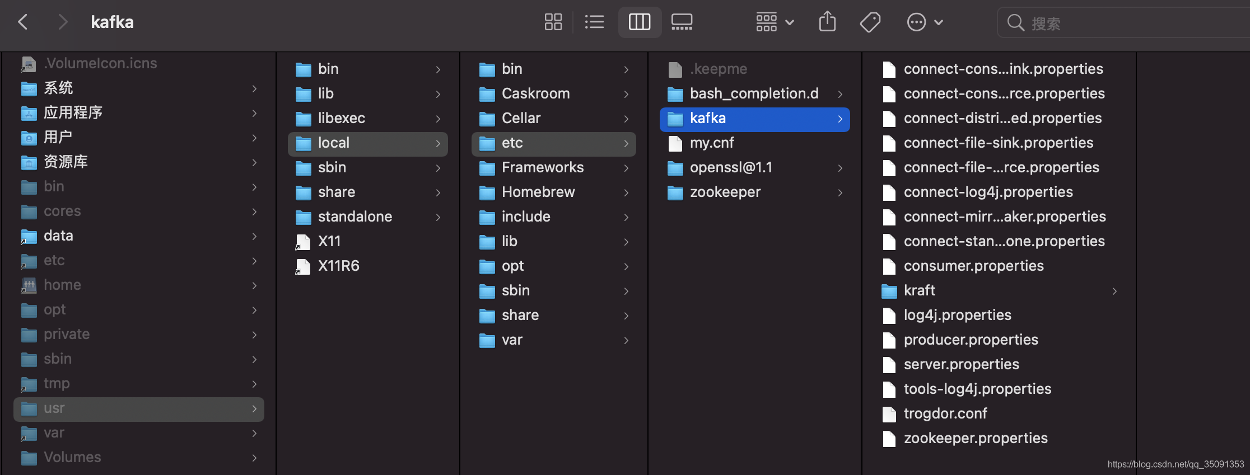Expand the share chevron under usr
The image size is (1250, 475).
pos(438,192)
